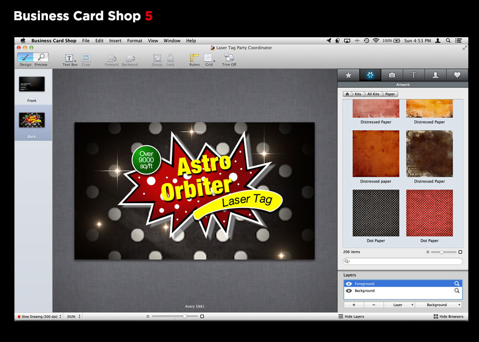Select the Crop tool
Screen dimensions: 479x342
coord(86,60)
